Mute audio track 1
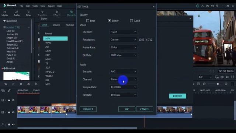This screenshot has width=236, height=133. click(13, 125)
